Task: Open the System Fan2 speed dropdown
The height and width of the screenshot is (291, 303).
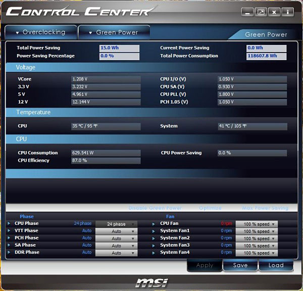Action: pyautogui.click(x=257, y=238)
